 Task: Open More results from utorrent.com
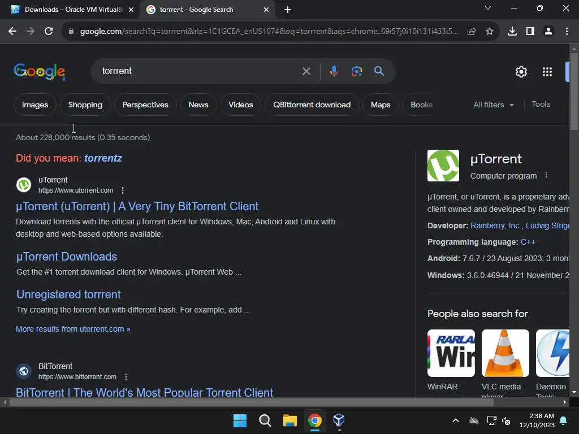(x=73, y=329)
